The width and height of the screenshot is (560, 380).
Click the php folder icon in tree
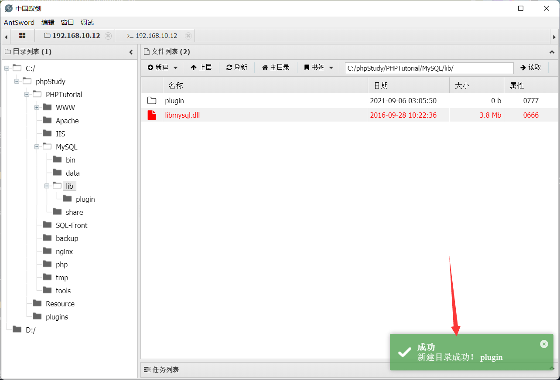click(47, 264)
